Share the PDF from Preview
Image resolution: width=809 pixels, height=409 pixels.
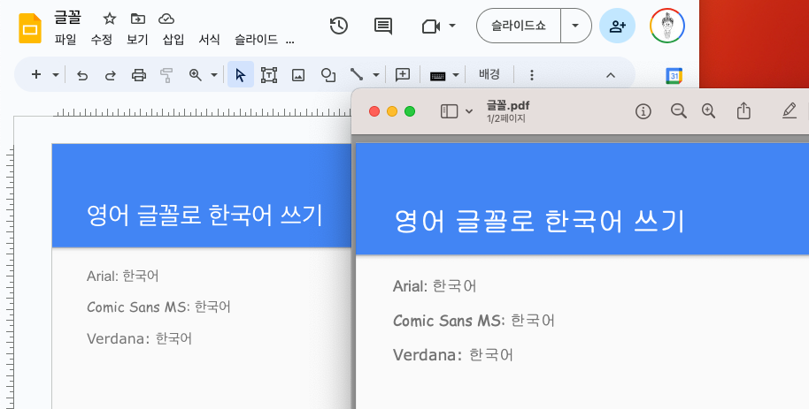[744, 110]
